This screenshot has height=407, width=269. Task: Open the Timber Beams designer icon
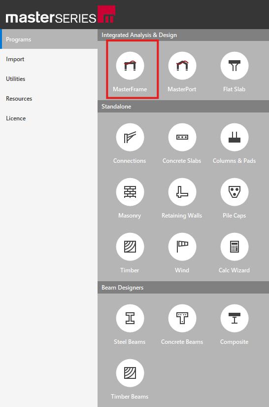pos(130,373)
